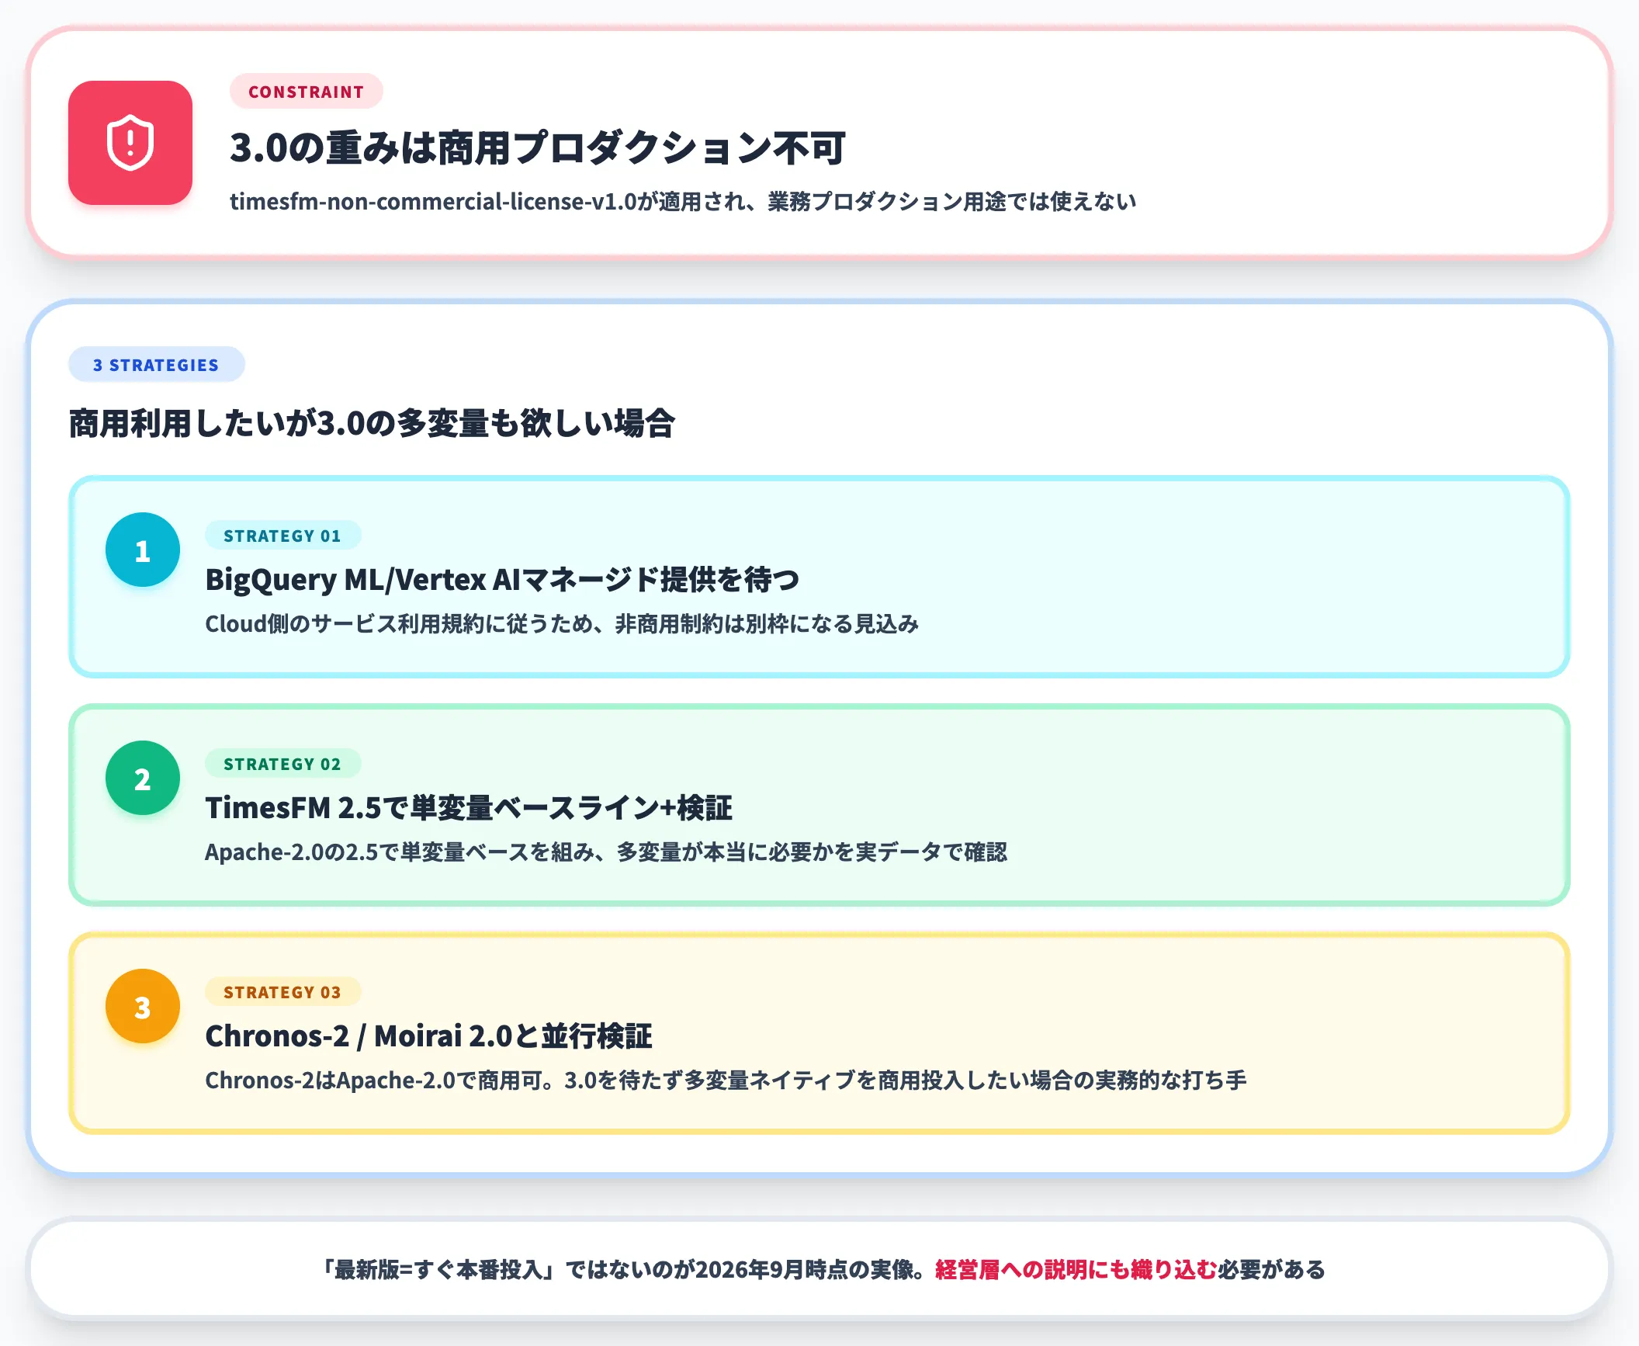Select title BigQuery ML/Vertex AIマネージド提供を待つ
Image resolution: width=1639 pixels, height=1346 pixels.
[x=502, y=580]
